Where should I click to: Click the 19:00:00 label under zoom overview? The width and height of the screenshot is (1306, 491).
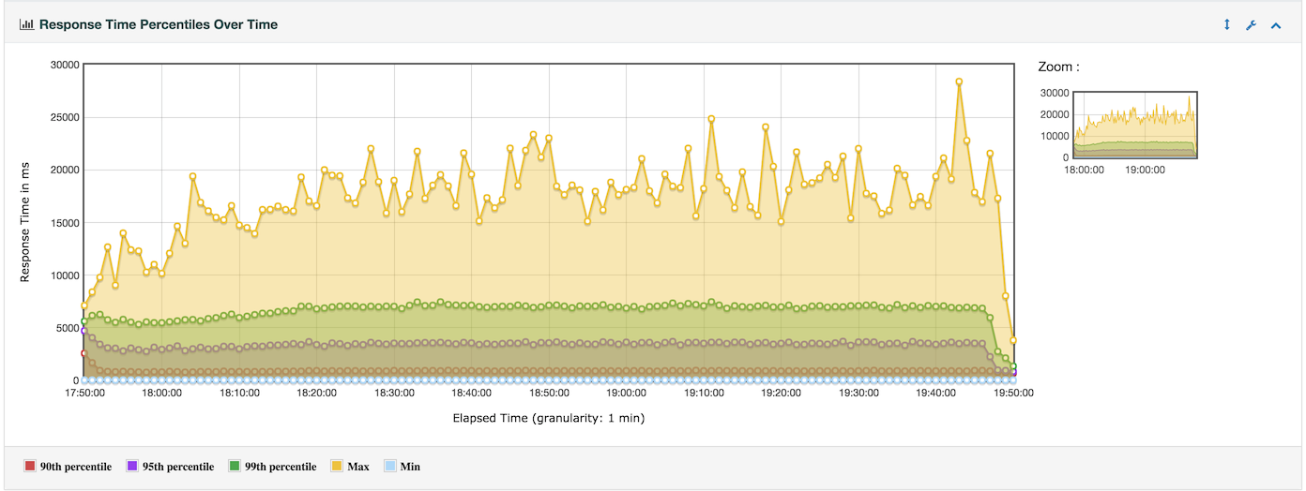(x=1145, y=171)
